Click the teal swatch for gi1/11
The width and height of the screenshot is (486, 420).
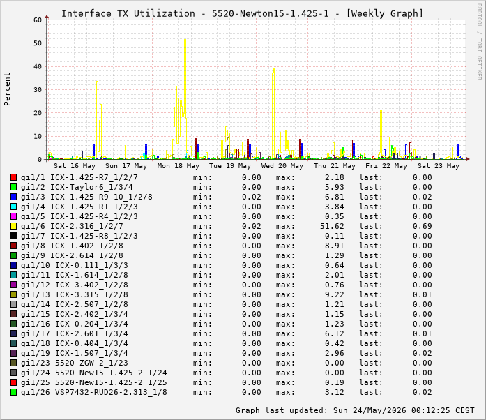point(13,275)
